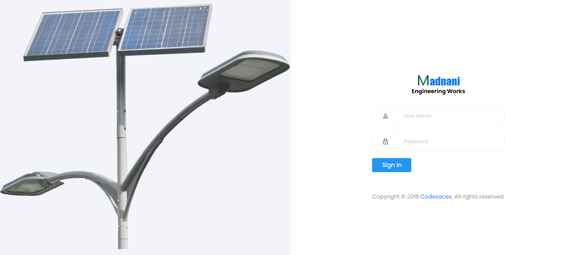The image size is (581, 255).
Task: Click the Madnani logo
Action: pyautogui.click(x=439, y=85)
